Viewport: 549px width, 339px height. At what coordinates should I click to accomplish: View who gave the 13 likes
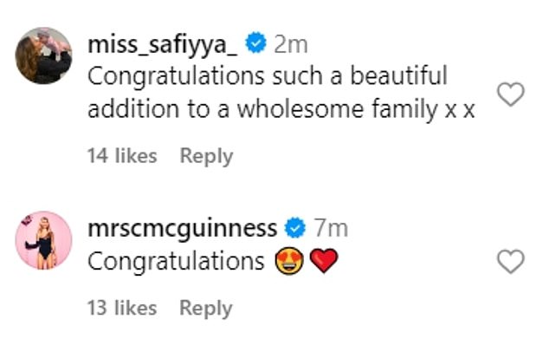122,308
